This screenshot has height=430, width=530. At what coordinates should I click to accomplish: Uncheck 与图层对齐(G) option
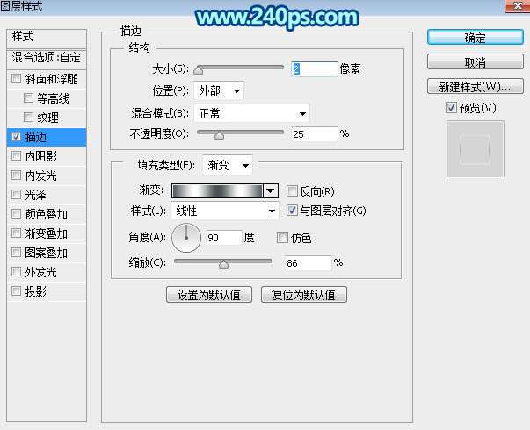point(293,211)
